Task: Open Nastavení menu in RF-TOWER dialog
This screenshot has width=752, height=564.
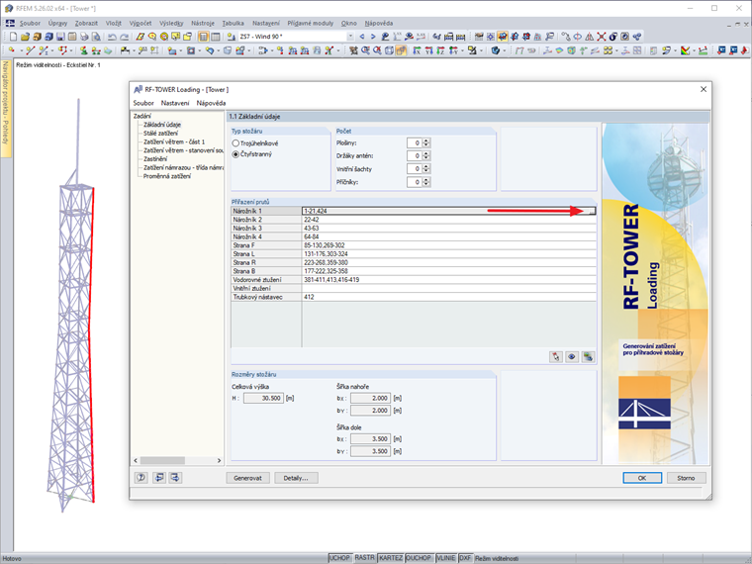Action: [x=175, y=103]
